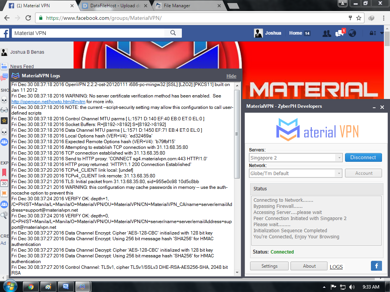The width and height of the screenshot is (390, 292).
Task: Open VB application in taskbar
Action: coord(66,287)
